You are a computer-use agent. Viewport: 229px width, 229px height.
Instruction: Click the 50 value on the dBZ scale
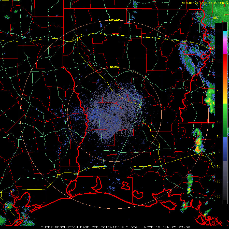[x=219, y=76]
